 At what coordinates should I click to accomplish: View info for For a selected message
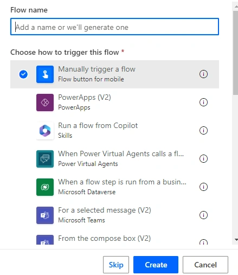tap(203, 215)
